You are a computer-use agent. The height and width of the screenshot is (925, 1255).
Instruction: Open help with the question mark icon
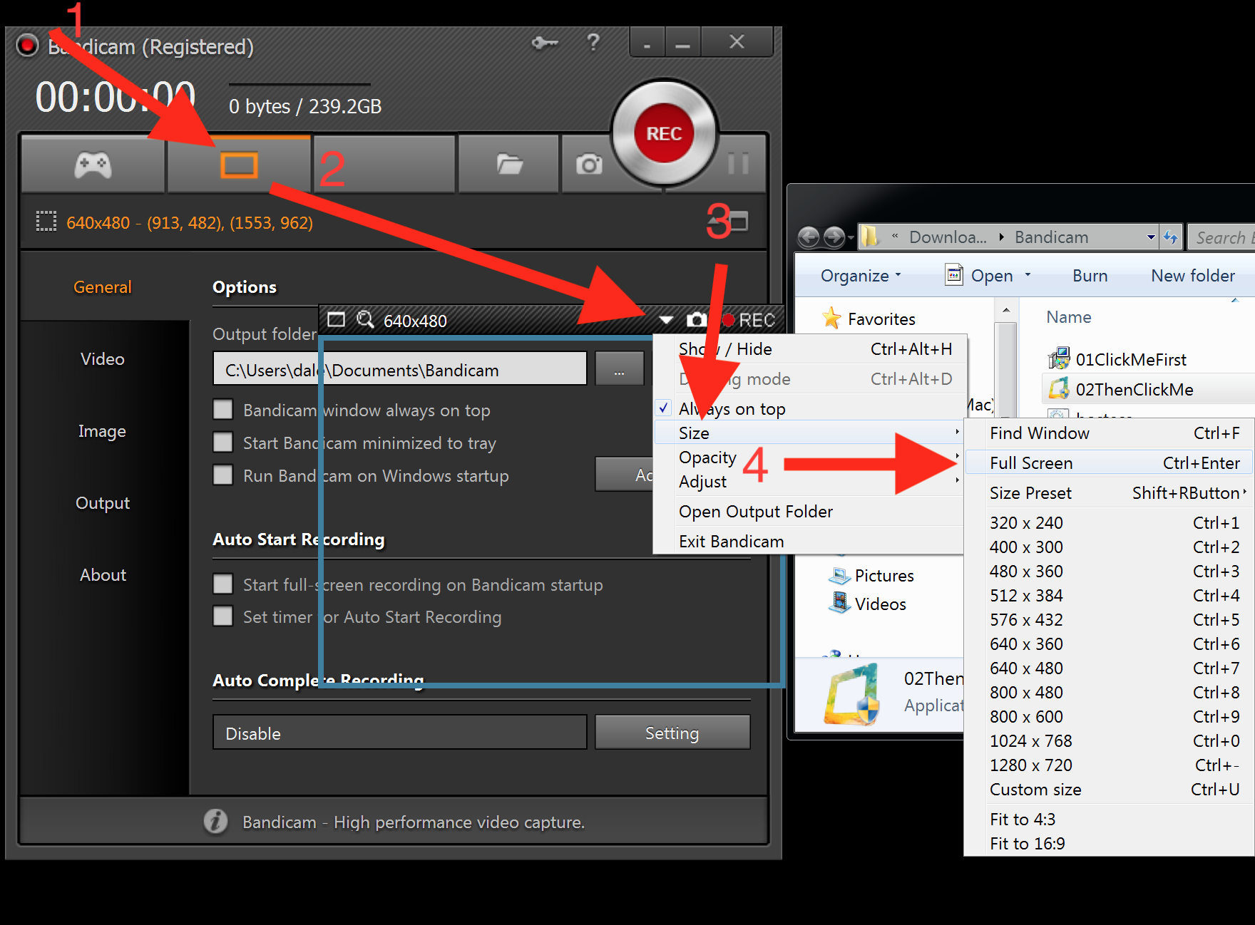point(593,42)
